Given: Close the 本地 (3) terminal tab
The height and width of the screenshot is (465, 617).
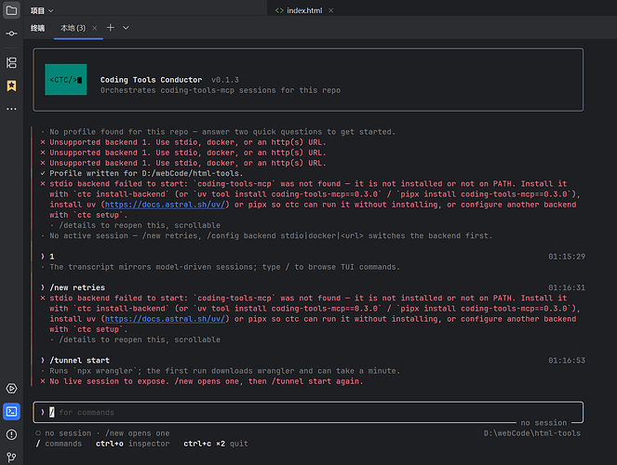Looking at the screenshot, I should [x=94, y=28].
